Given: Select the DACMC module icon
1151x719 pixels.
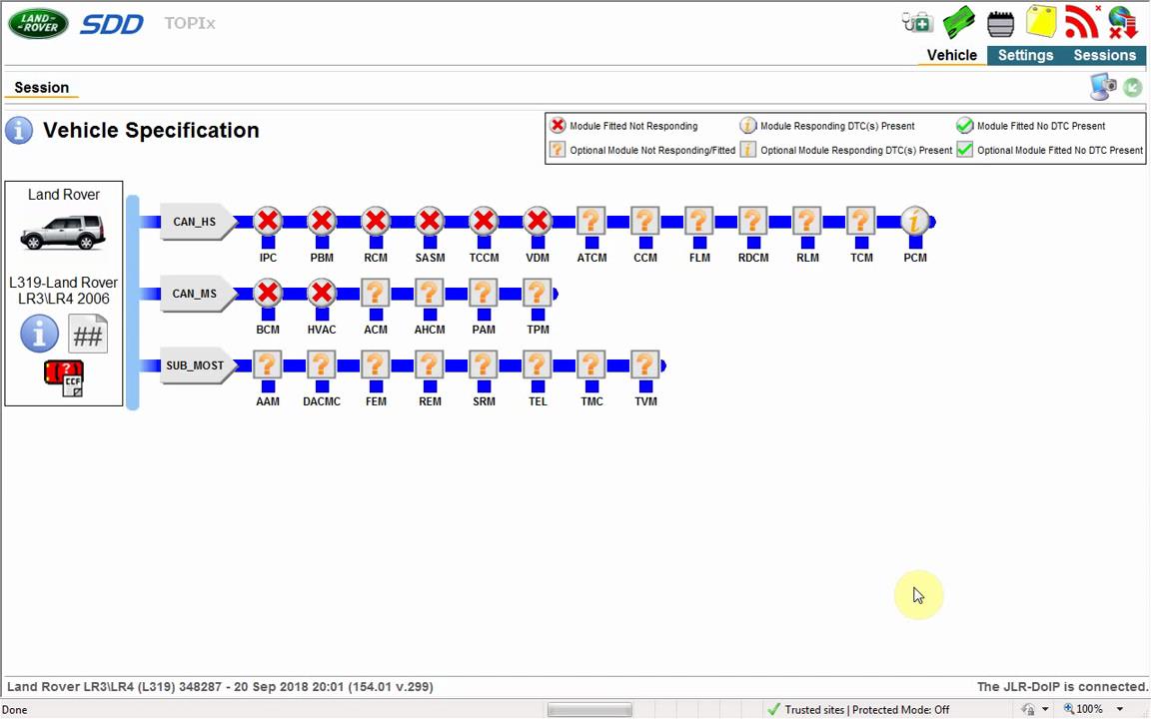Looking at the screenshot, I should [322, 364].
